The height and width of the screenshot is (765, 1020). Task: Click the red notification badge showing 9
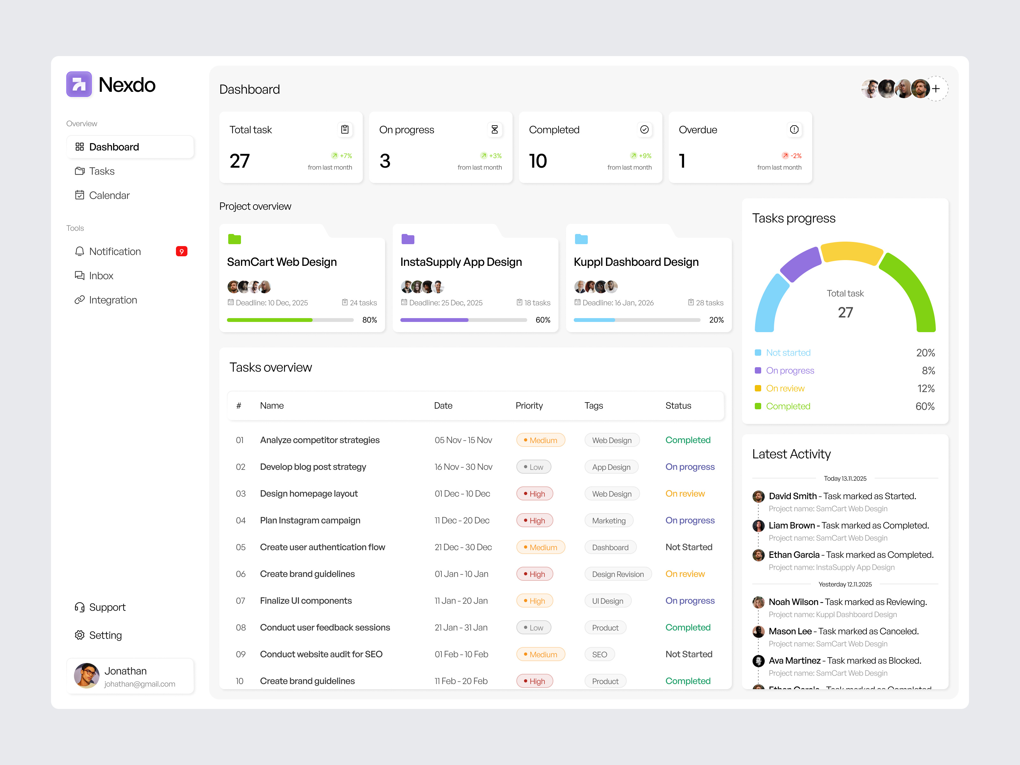pyautogui.click(x=182, y=251)
